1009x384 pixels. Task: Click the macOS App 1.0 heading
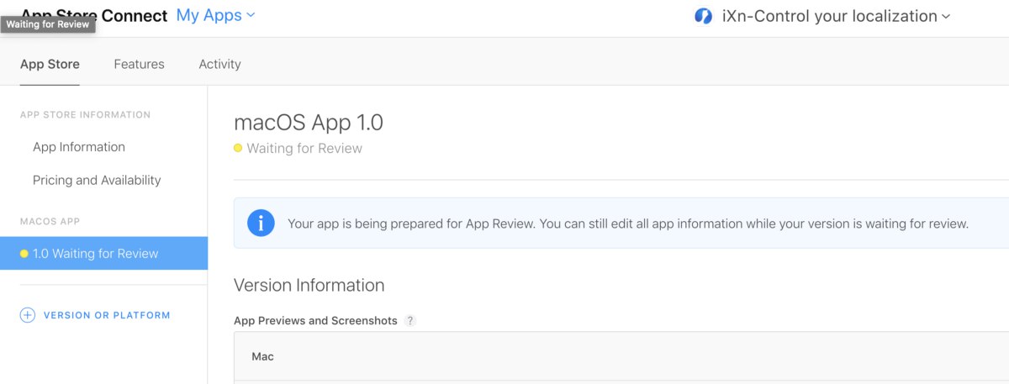pyautogui.click(x=309, y=123)
